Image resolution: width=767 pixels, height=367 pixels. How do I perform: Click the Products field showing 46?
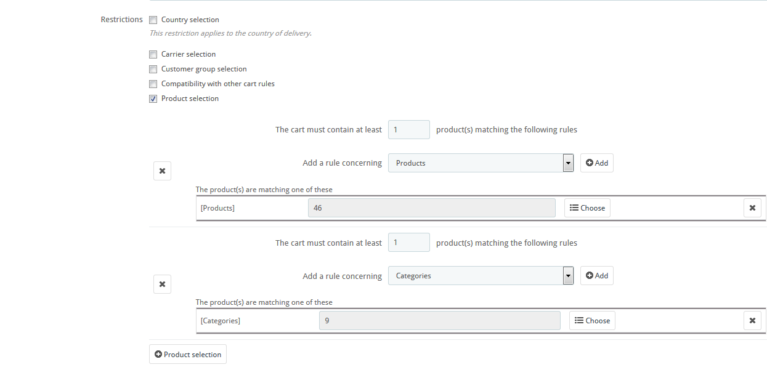coord(431,208)
